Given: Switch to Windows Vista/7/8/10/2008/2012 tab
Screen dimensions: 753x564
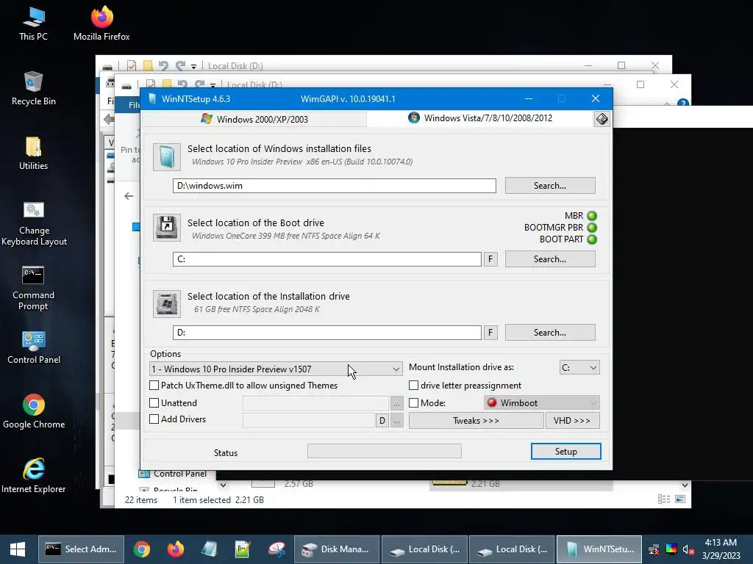Looking at the screenshot, I should point(480,118).
